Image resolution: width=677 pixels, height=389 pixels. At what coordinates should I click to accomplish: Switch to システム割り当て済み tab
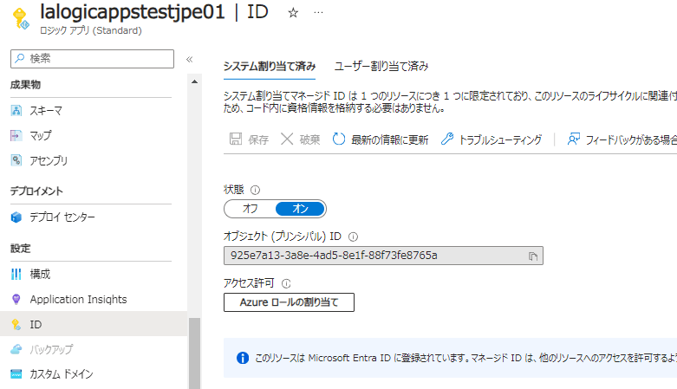click(x=270, y=66)
